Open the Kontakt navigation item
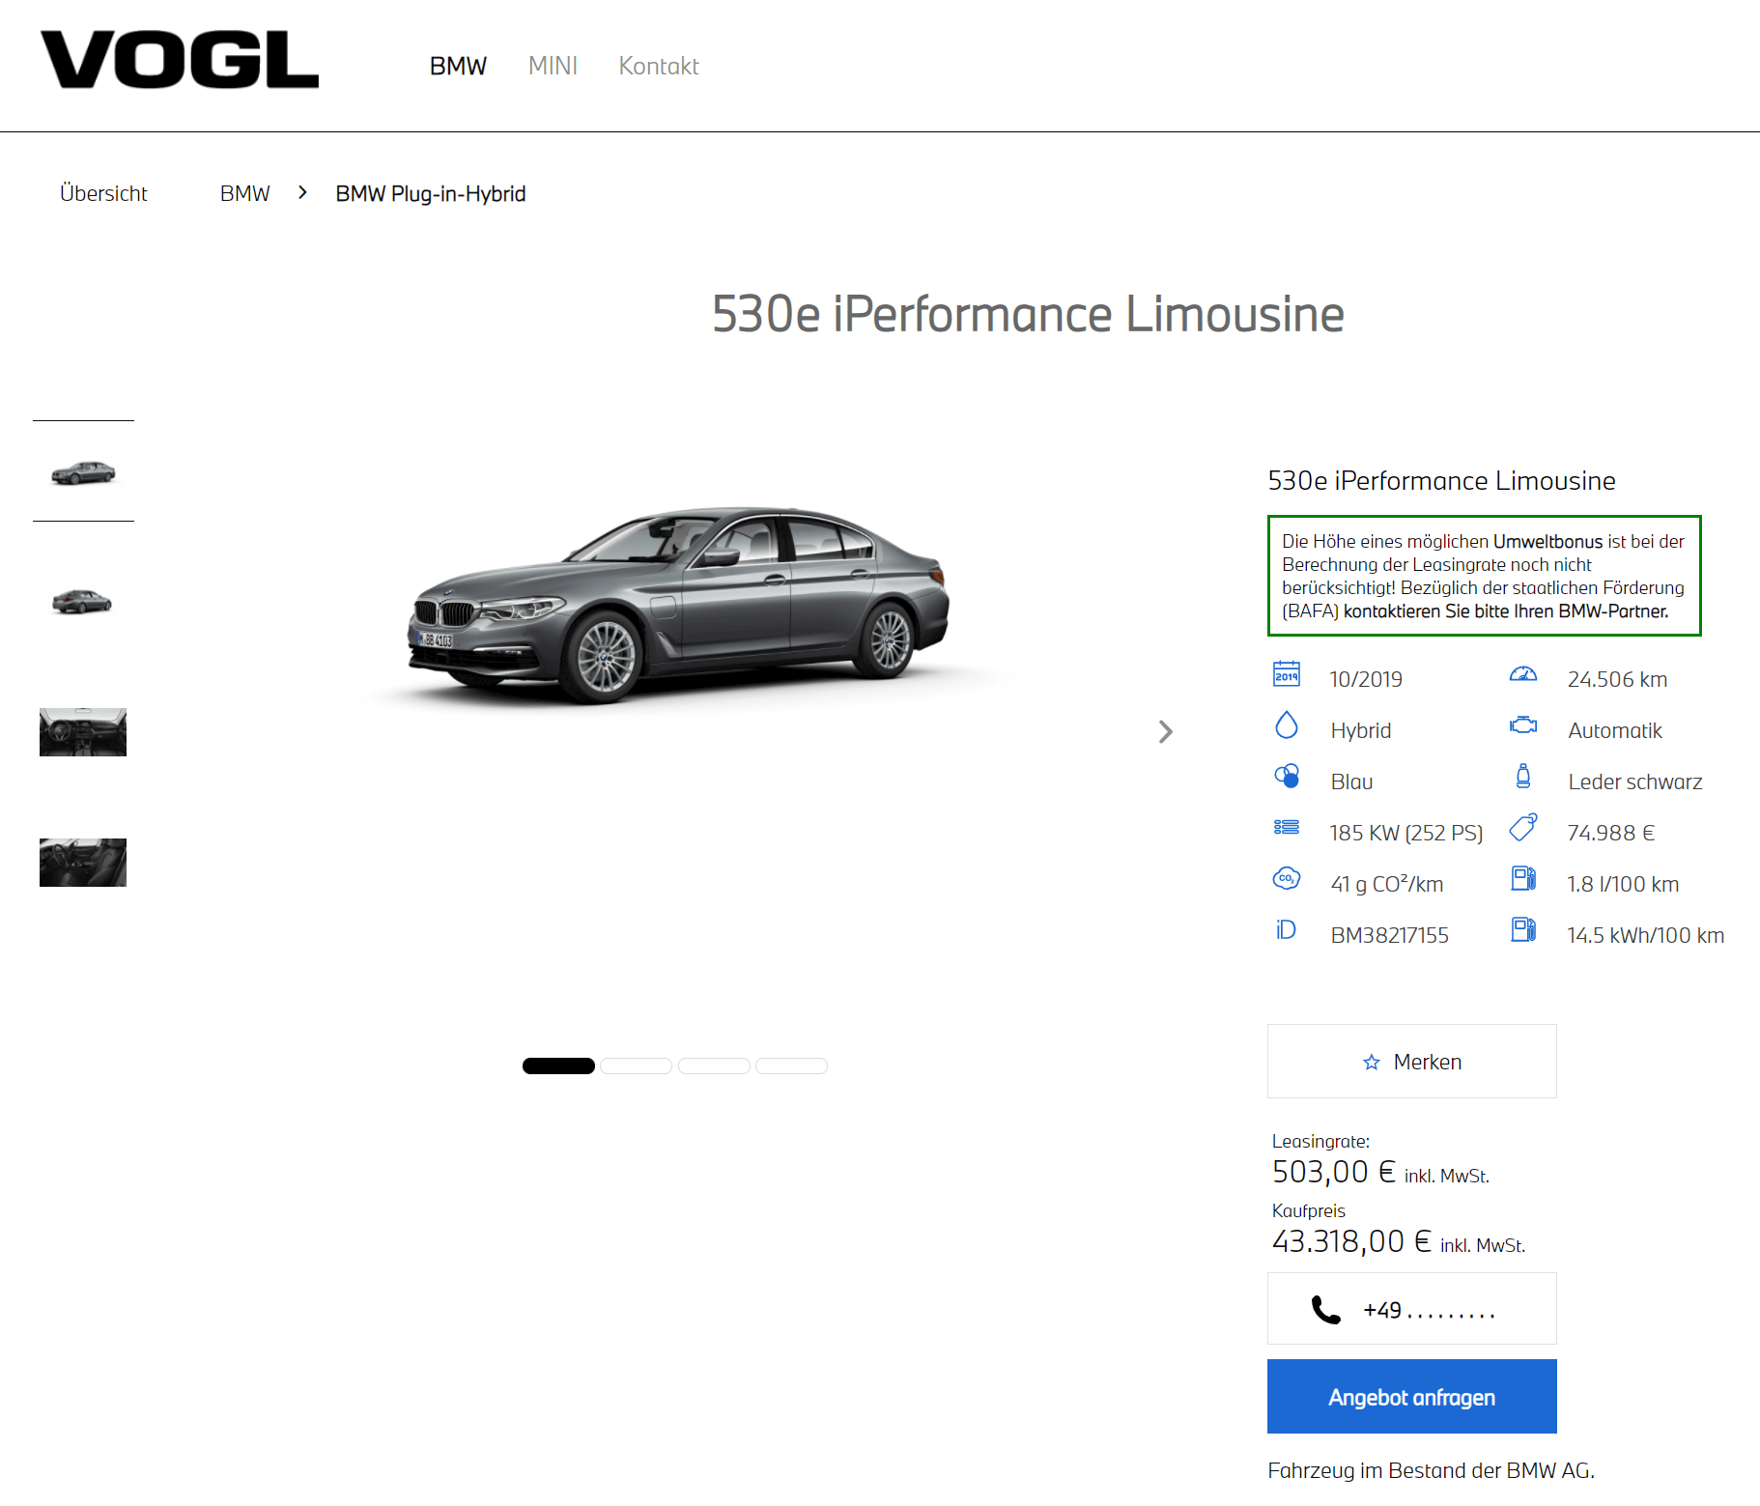This screenshot has width=1760, height=1506. pyautogui.click(x=659, y=66)
